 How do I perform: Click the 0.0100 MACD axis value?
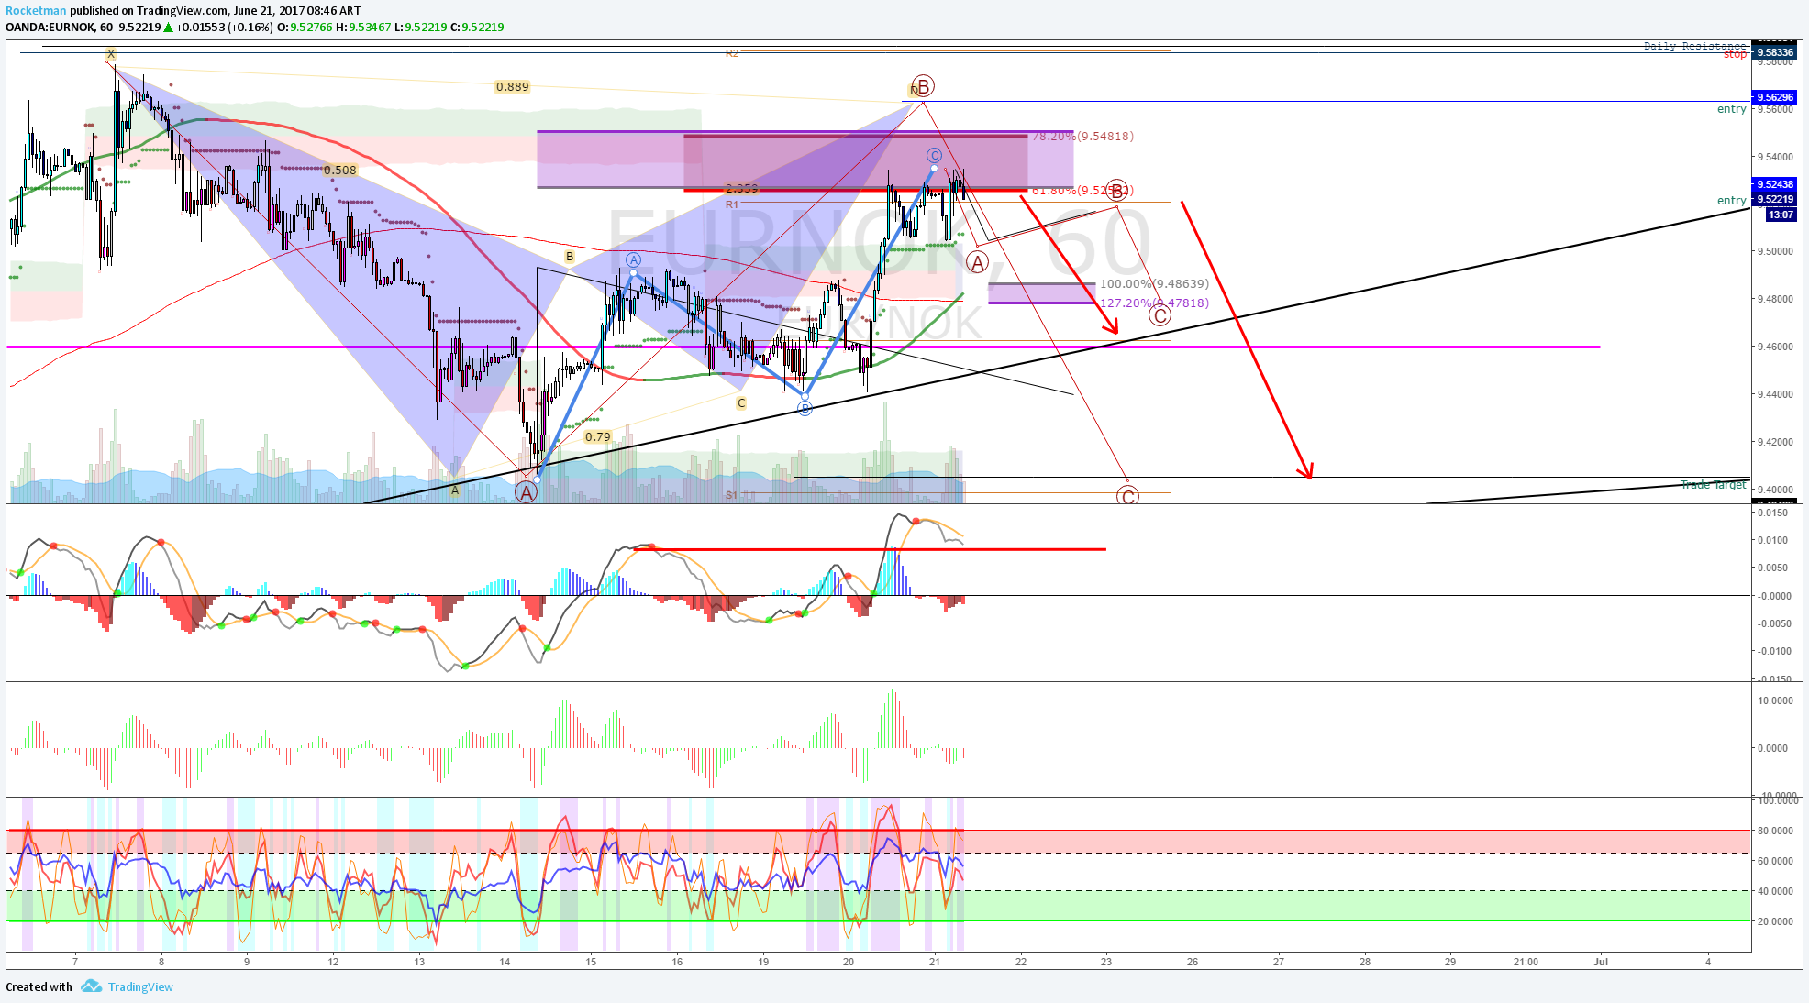click(x=1773, y=540)
